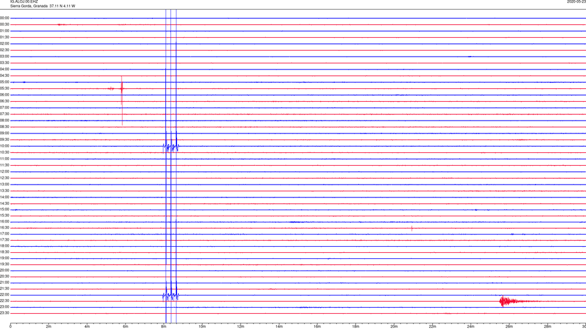586x329 pixels.
Task: Click the small red spike on 16:30 trace
Action: click(412, 228)
